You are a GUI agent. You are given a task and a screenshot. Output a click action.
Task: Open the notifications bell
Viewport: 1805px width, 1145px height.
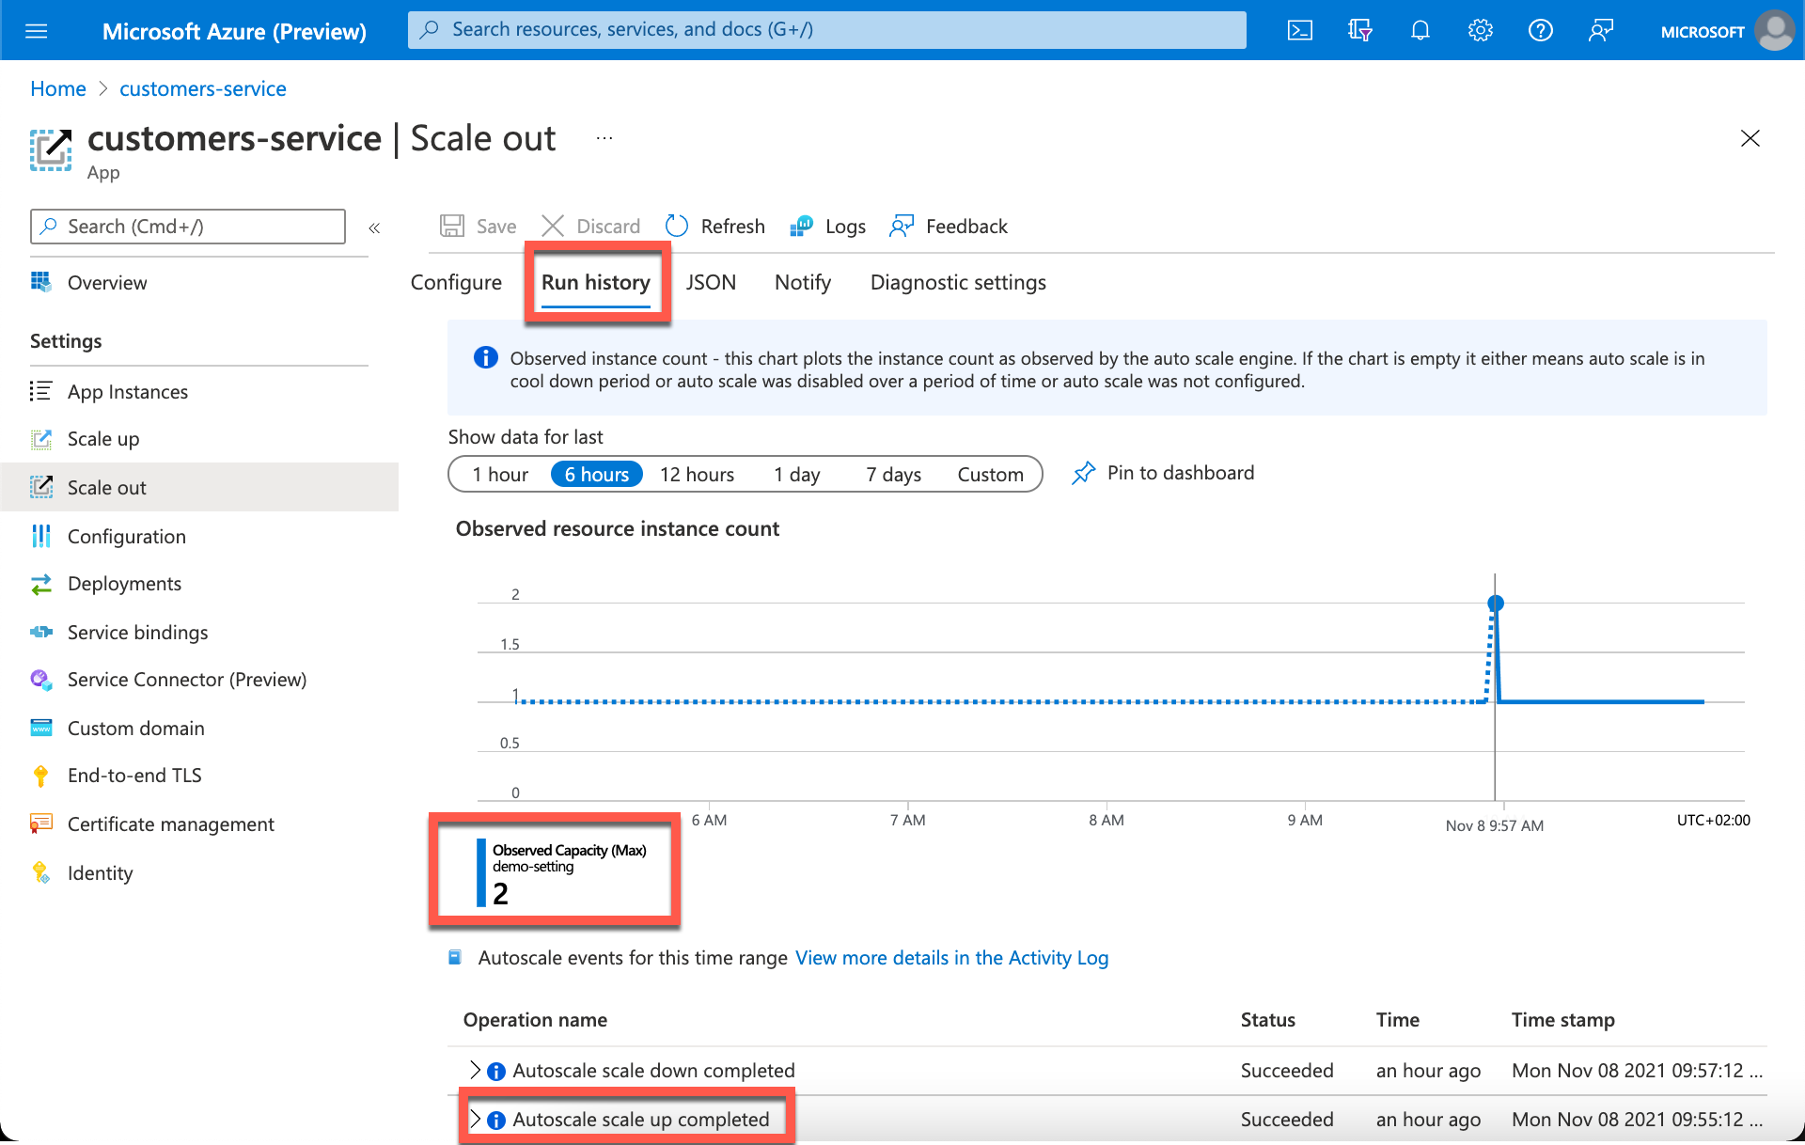(1420, 31)
